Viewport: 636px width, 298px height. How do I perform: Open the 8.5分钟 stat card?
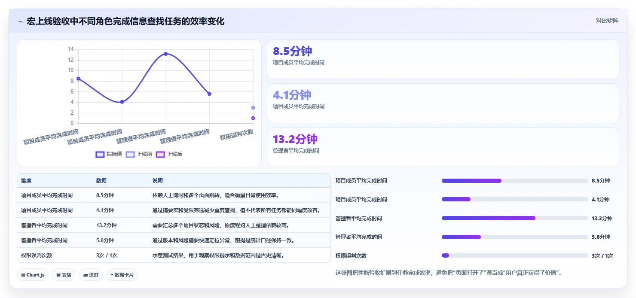[443, 59]
